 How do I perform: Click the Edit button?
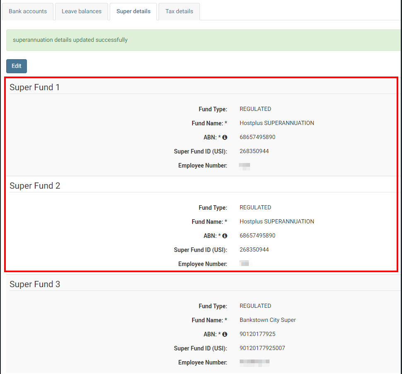[17, 66]
